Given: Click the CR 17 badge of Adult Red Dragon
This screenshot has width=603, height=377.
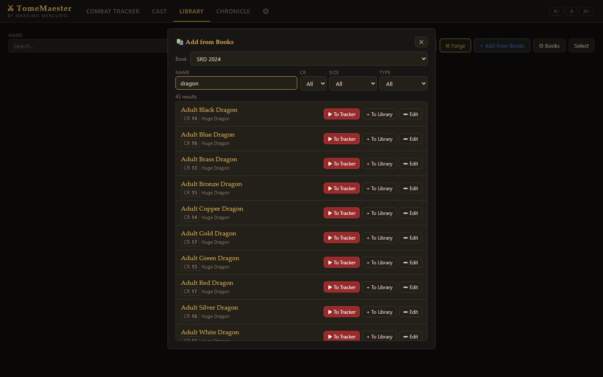Looking at the screenshot, I should pos(190,292).
